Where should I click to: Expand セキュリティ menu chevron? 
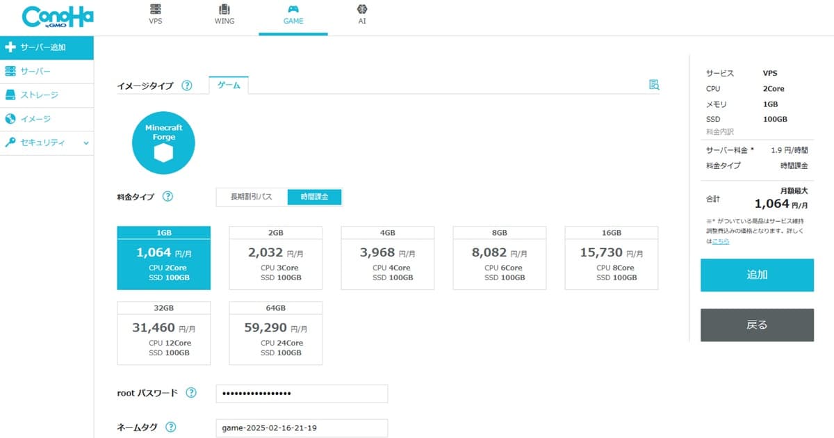click(x=86, y=143)
